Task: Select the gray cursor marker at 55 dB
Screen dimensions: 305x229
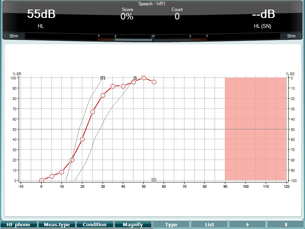Action: point(154,180)
